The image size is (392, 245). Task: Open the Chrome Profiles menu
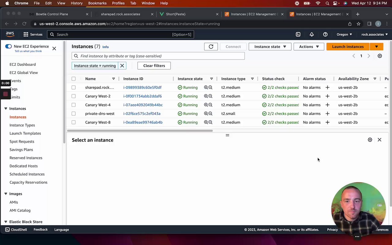click(x=118, y=3)
